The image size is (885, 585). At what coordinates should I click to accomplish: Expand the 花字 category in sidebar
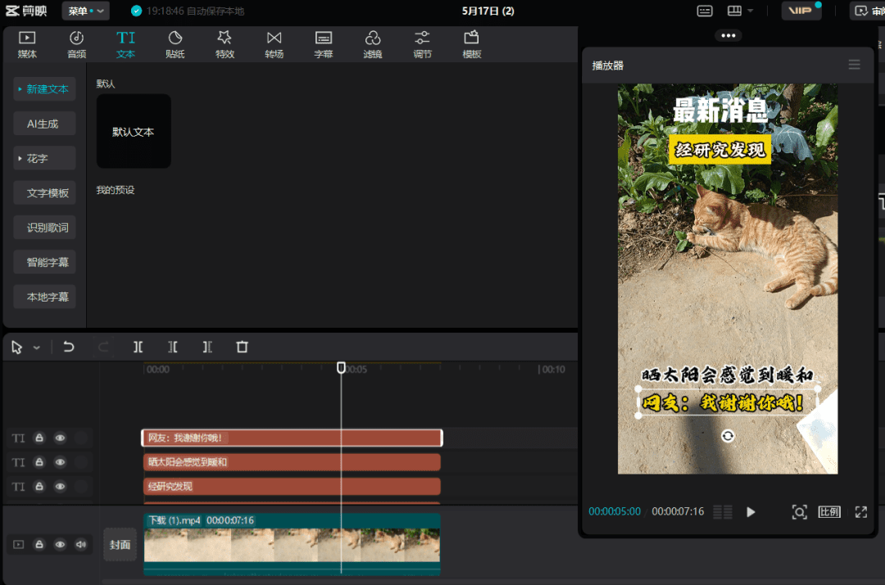coord(45,158)
